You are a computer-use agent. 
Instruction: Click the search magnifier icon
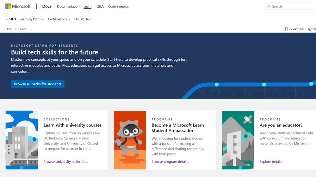coord(269,6)
